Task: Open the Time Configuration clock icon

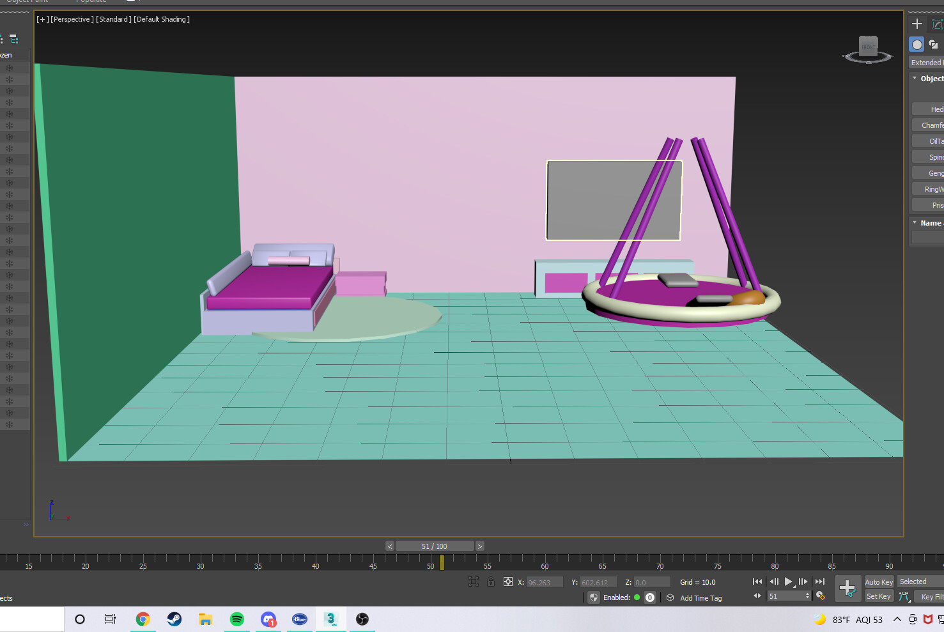Action: coord(820,595)
